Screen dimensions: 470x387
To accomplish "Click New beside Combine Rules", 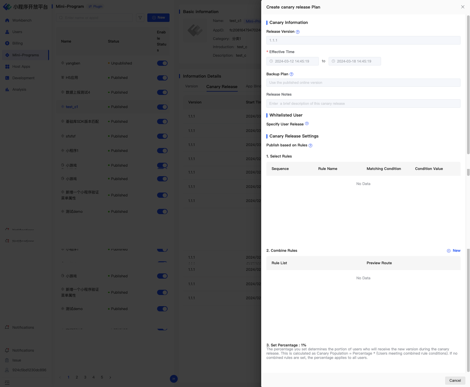I will pos(453,251).
